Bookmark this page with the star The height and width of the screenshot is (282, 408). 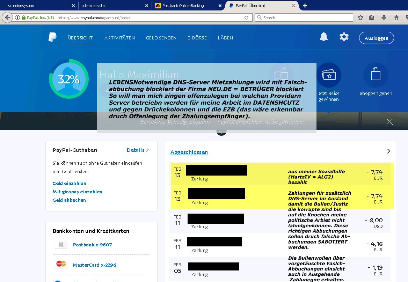pyautogui.click(x=360, y=18)
